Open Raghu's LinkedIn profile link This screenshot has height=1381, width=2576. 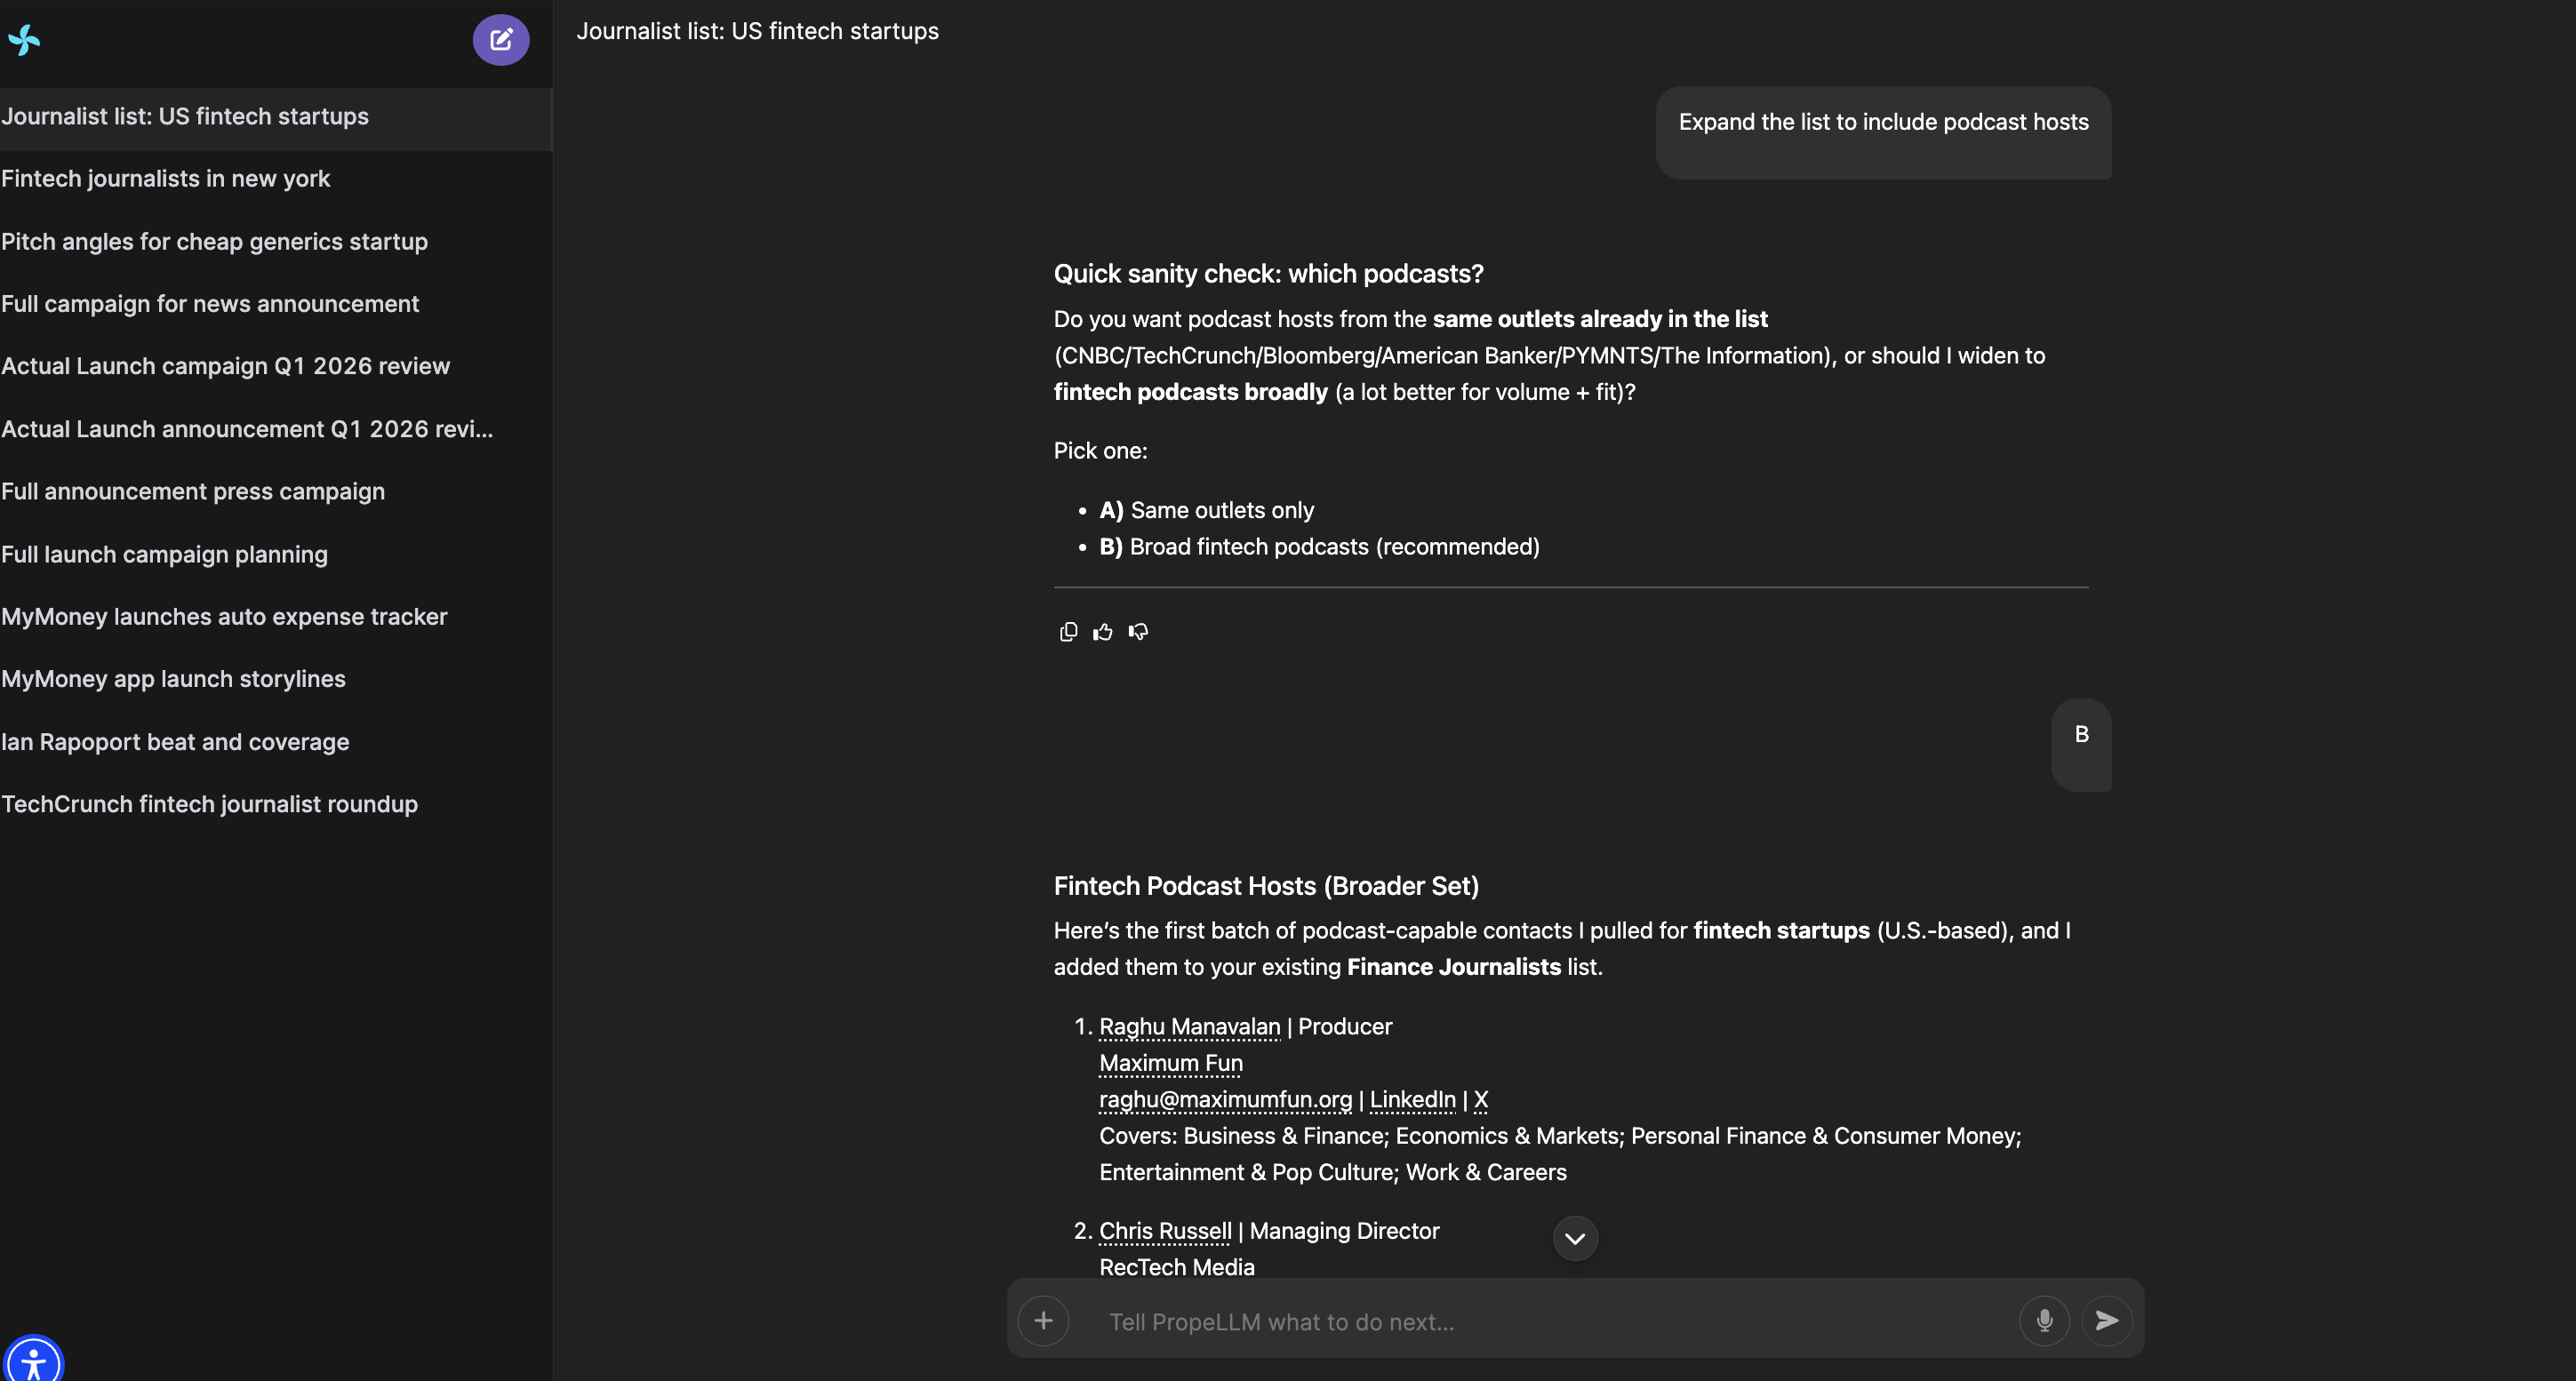1412,1100
